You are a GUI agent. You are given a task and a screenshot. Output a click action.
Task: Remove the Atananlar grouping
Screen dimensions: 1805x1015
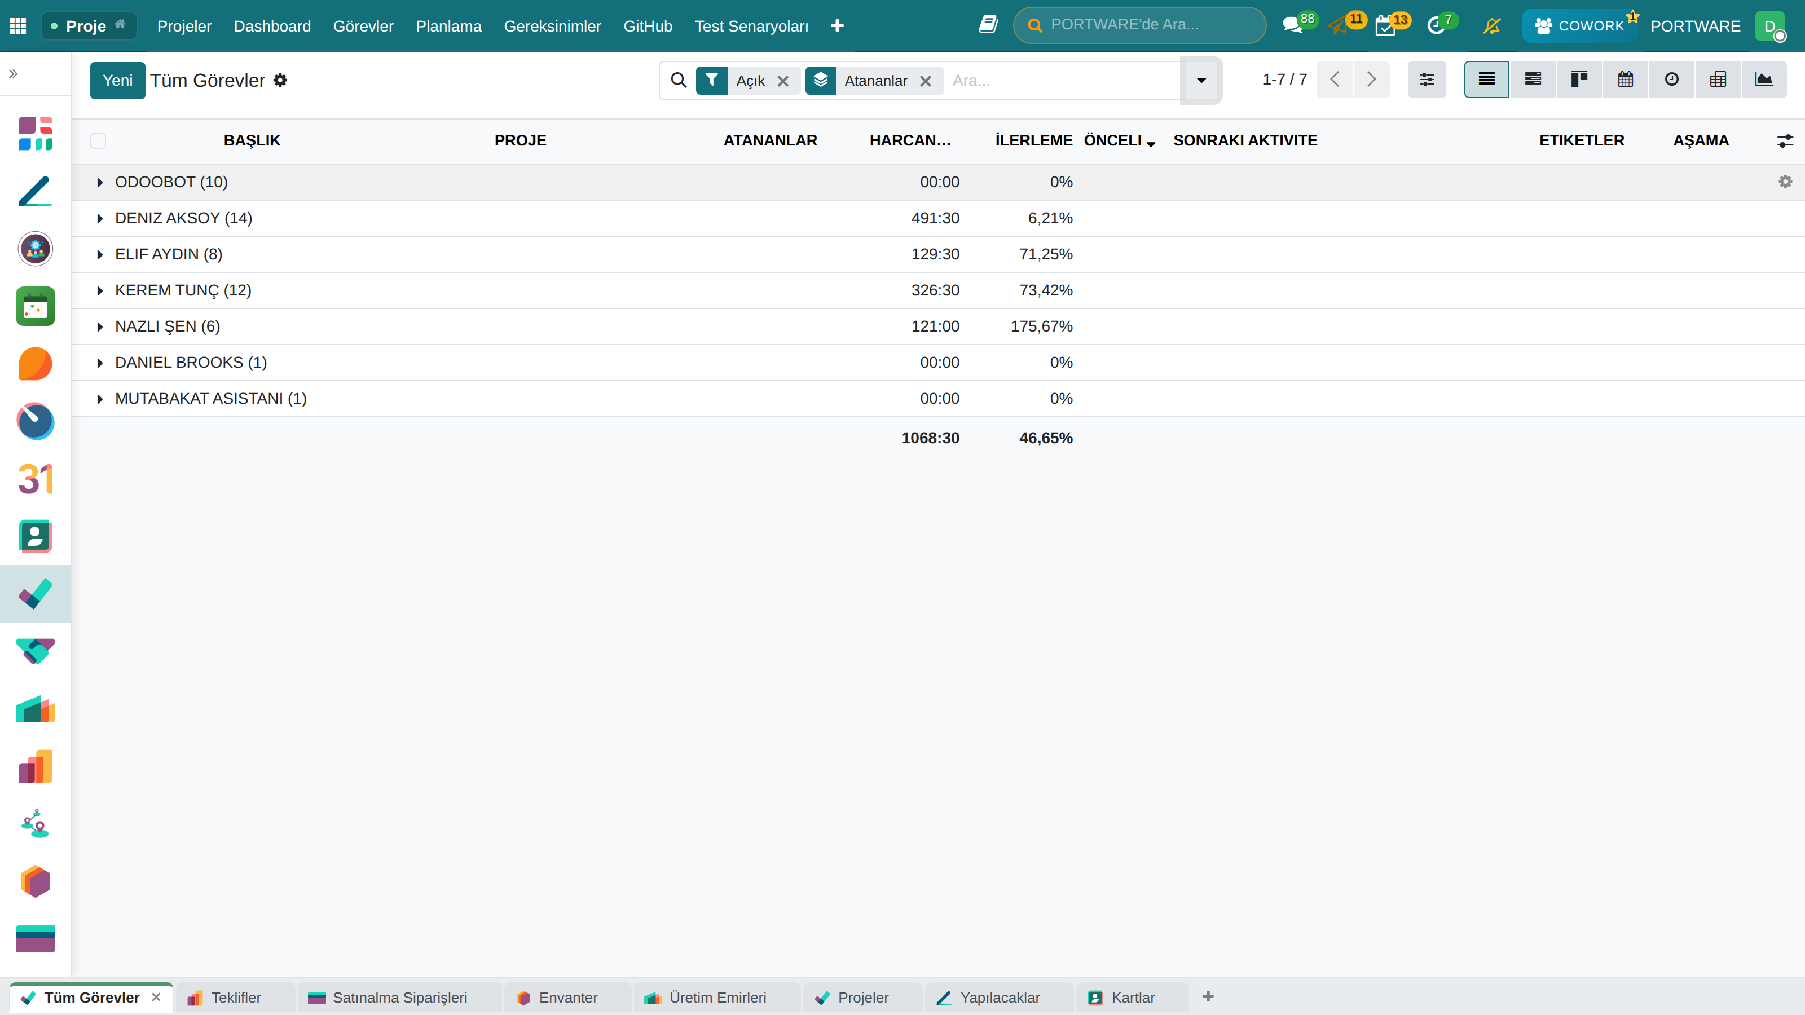click(x=926, y=81)
